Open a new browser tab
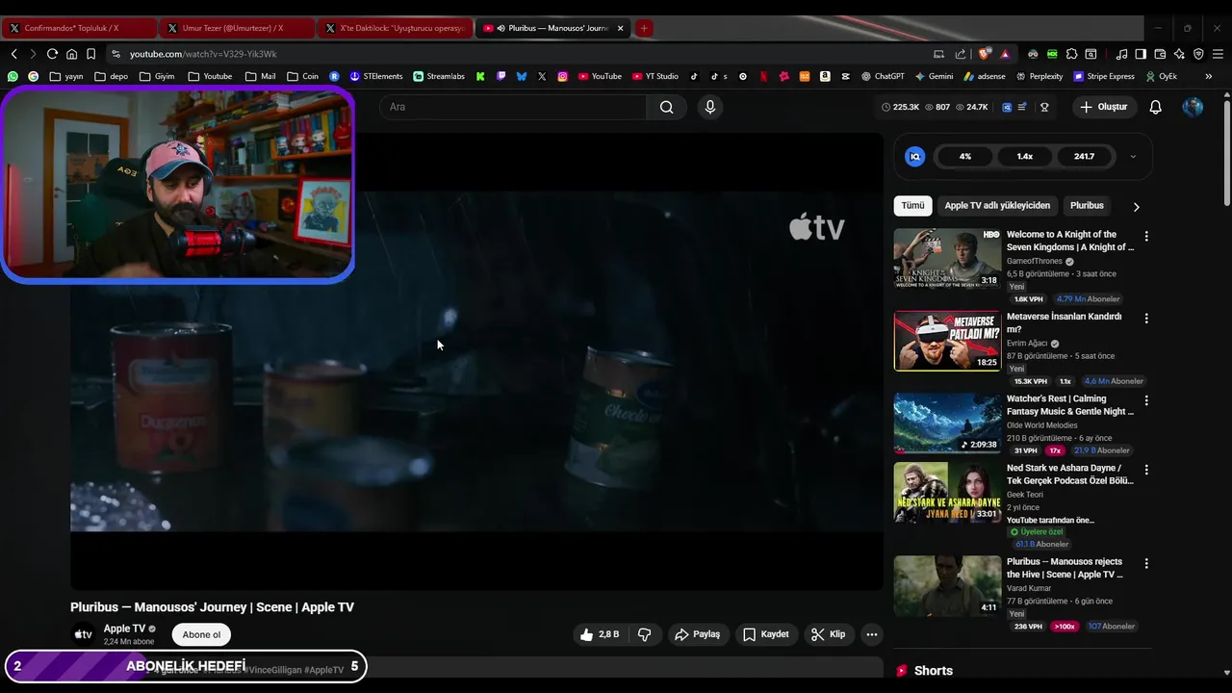Image resolution: width=1232 pixels, height=693 pixels. (644, 28)
